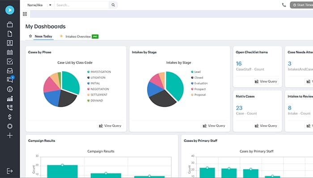
Task: Click the Cases by Primary Staff card title
Action: pos(200,141)
